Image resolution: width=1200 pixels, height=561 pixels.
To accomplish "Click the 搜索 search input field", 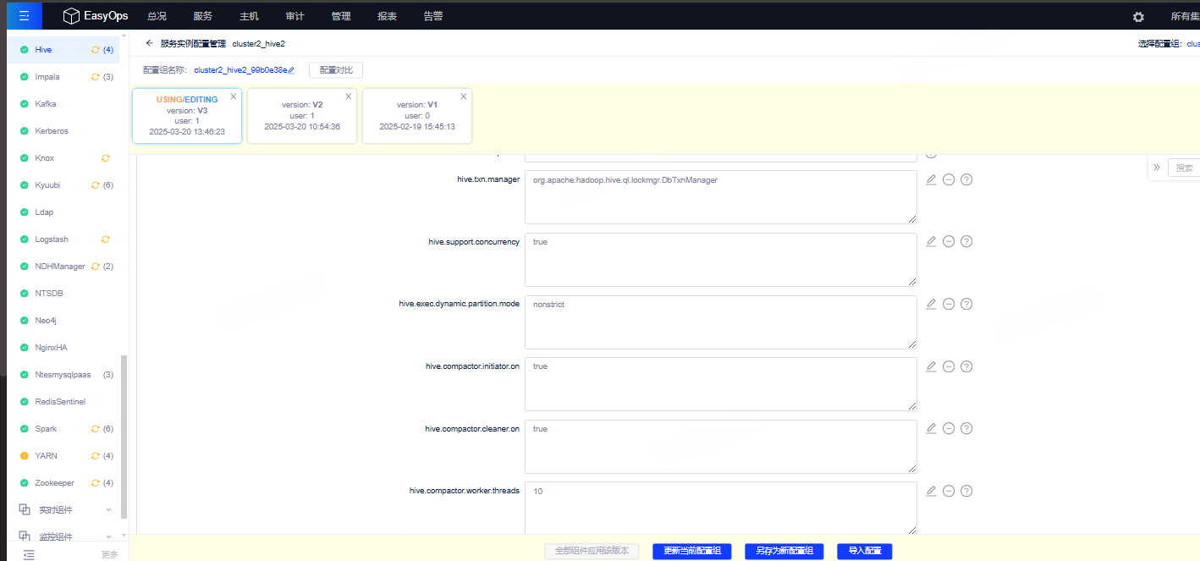I will click(1185, 168).
